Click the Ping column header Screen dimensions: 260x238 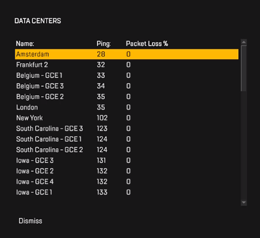click(x=103, y=44)
